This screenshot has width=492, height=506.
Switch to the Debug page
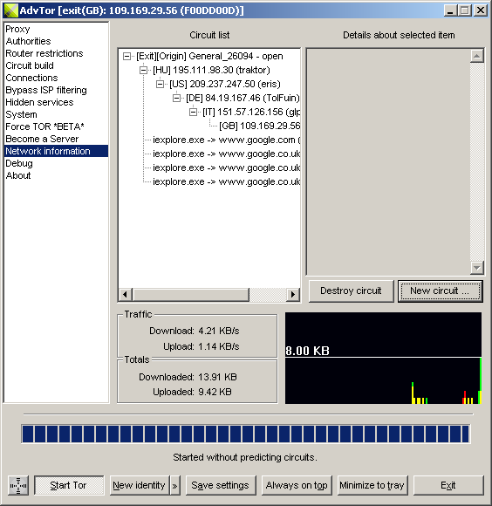(x=19, y=163)
